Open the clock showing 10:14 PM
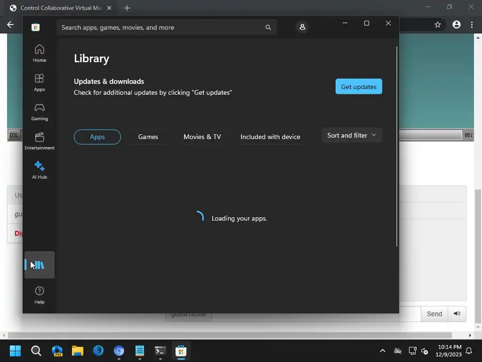482x362 pixels. [449, 351]
